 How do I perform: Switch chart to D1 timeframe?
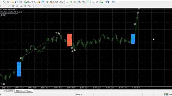[x=61, y=6]
